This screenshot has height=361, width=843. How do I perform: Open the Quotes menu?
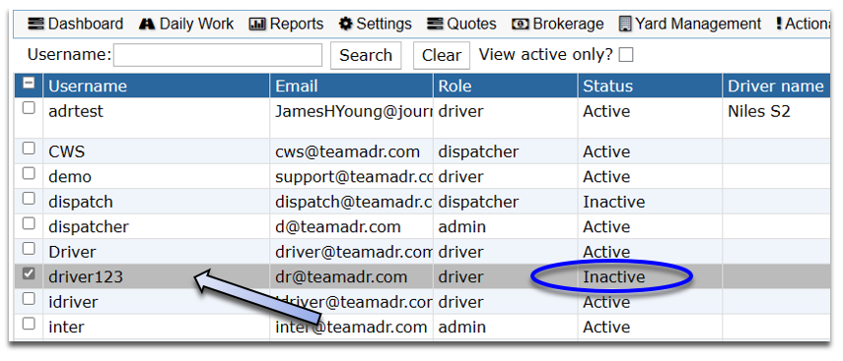pos(461,25)
